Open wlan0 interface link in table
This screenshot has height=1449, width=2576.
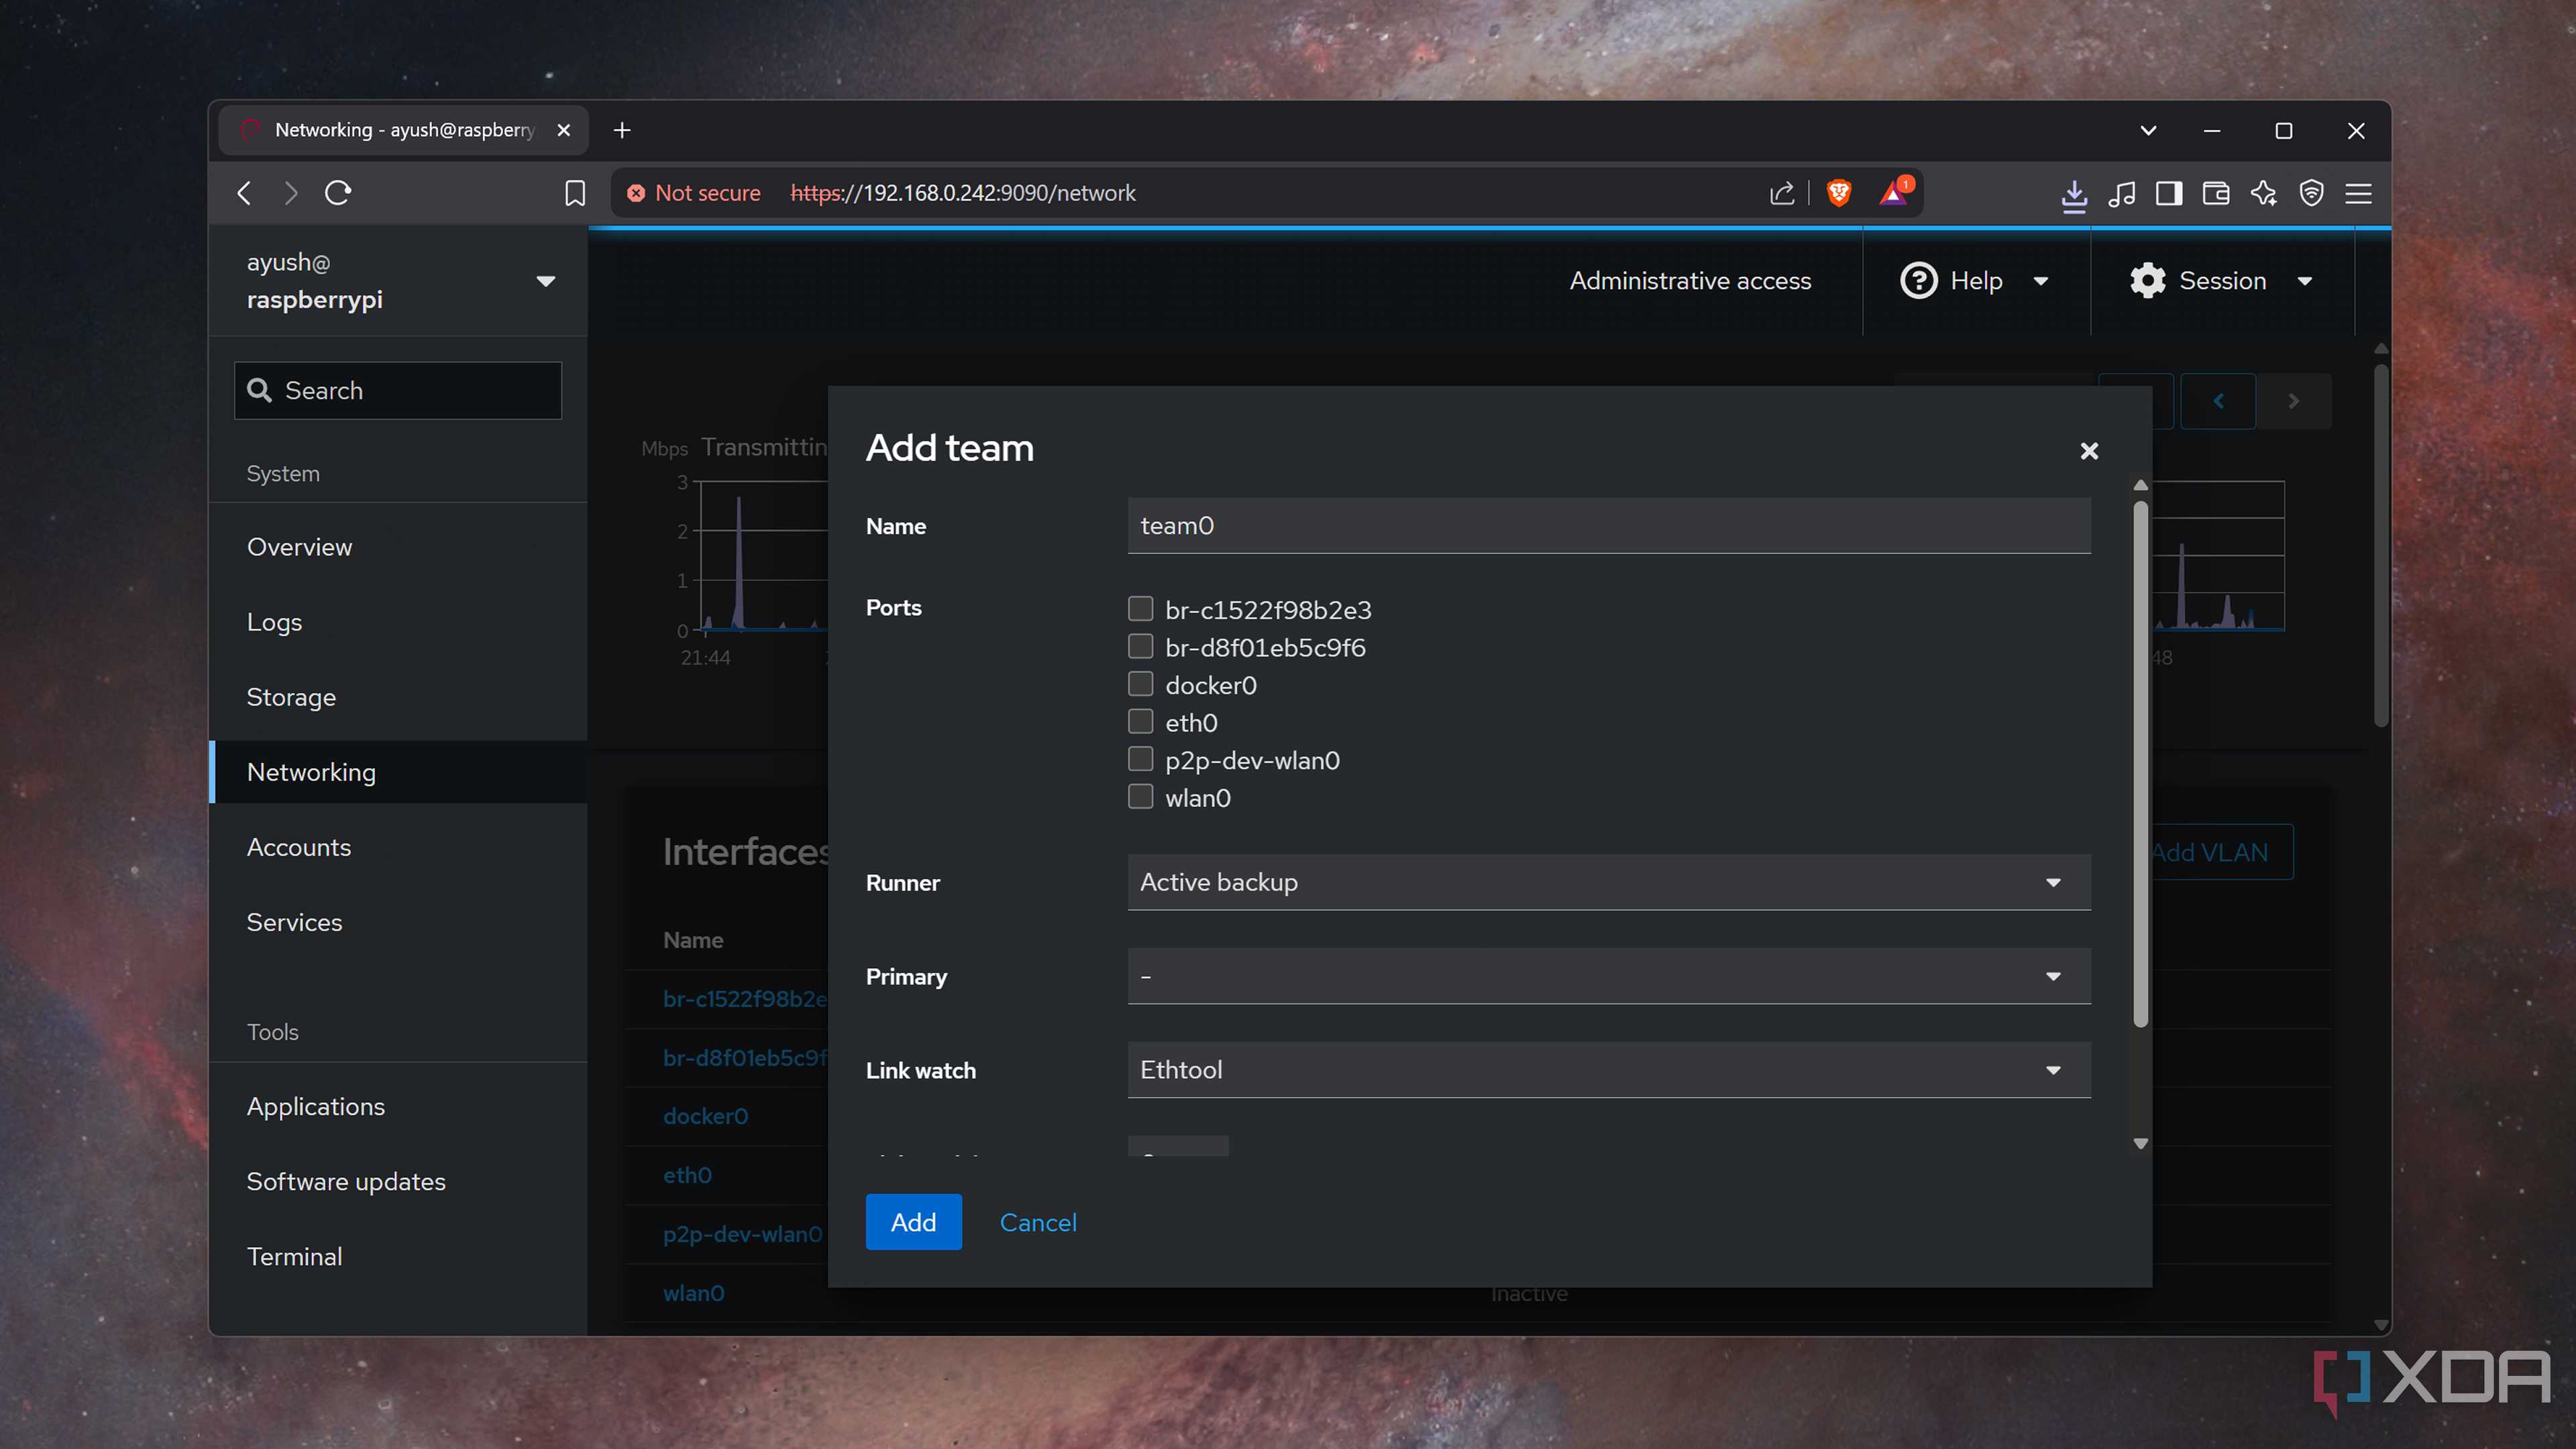[693, 1293]
